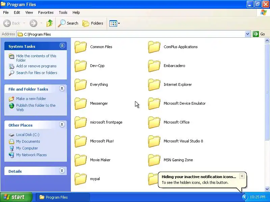Open the Help menu

click(76, 12)
